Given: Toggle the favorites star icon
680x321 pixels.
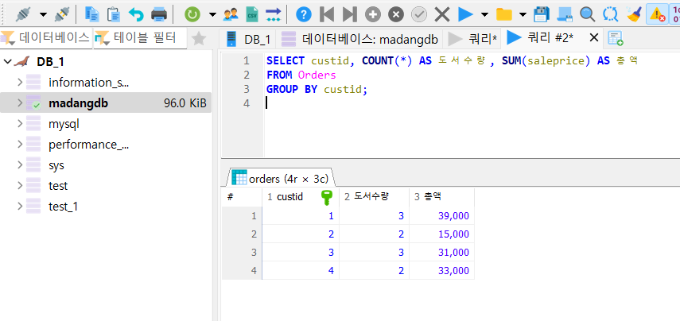Looking at the screenshot, I should [199, 39].
